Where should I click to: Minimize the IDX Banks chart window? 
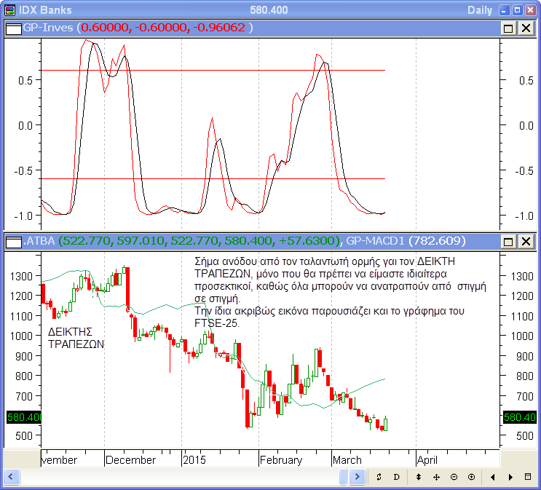[x=504, y=10]
